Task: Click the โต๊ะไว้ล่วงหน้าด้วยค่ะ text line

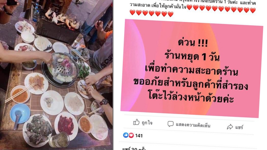Action: coord(191,98)
